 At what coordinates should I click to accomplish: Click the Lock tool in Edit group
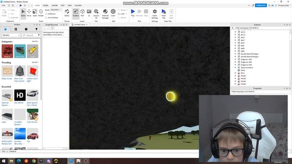coord(121,14)
